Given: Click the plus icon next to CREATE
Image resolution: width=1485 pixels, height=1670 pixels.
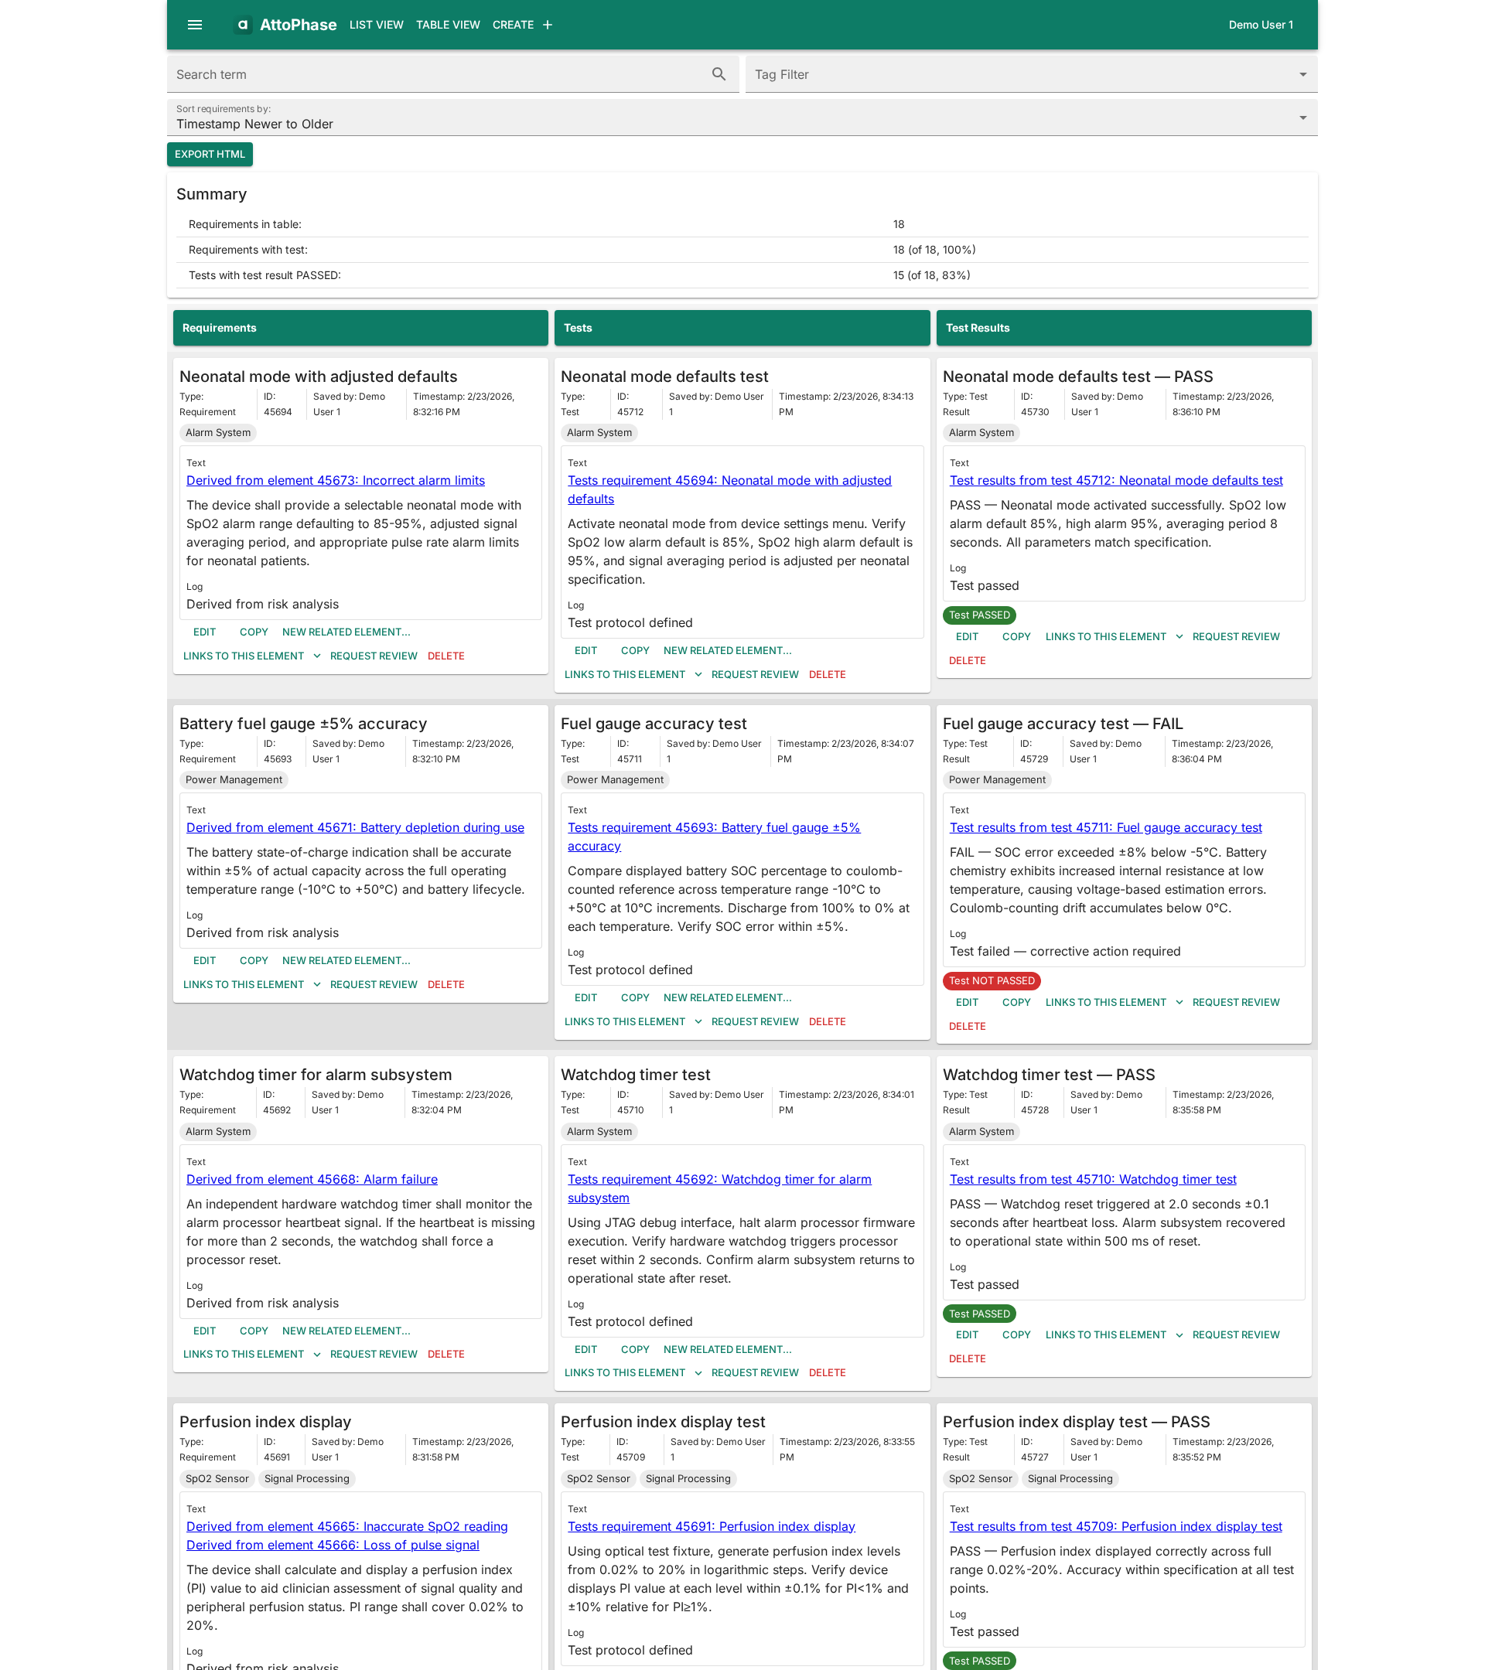Looking at the screenshot, I should [x=548, y=25].
